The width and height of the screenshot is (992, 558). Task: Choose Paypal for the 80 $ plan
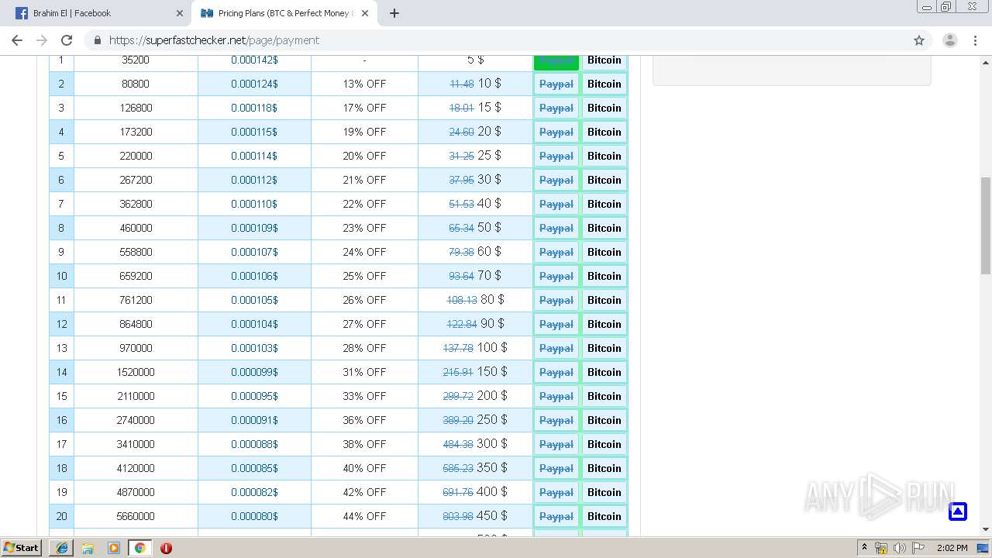pyautogui.click(x=556, y=300)
